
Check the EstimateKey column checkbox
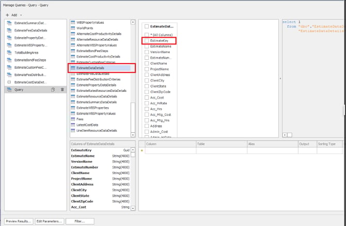[x=147, y=40]
